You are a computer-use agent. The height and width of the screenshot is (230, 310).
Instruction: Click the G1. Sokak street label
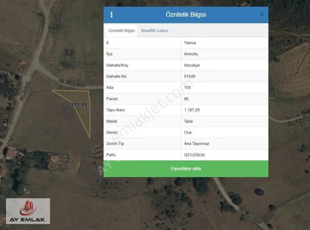coord(25,91)
